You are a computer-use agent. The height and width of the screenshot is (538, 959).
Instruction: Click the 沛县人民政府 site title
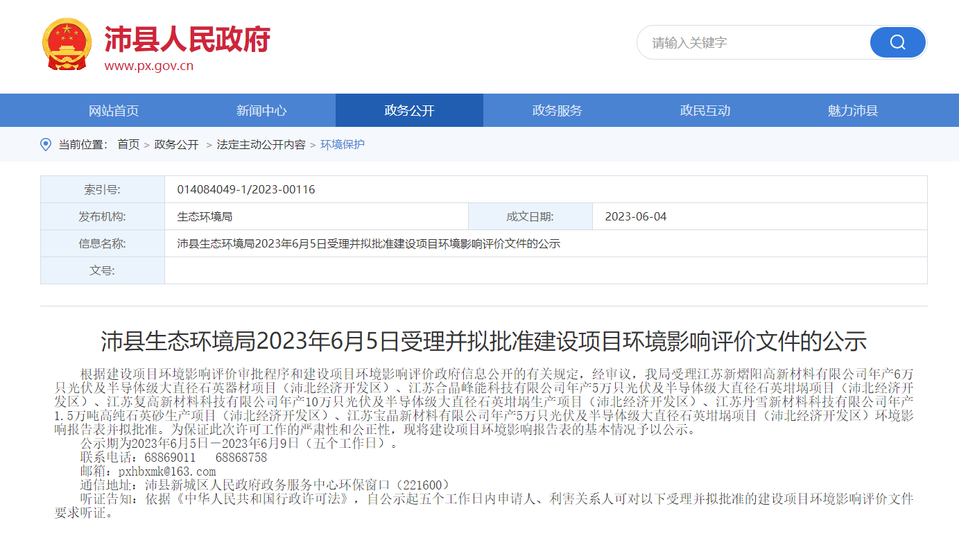[187, 39]
